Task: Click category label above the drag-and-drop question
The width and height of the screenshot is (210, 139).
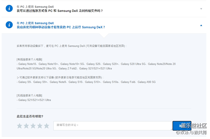Action: click(35, 7)
